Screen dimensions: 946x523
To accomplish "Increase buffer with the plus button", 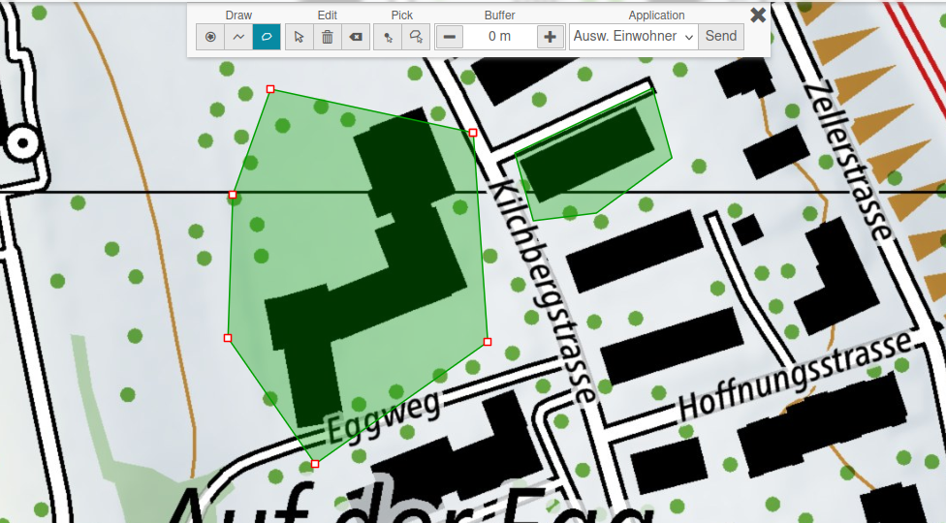I will [x=551, y=37].
